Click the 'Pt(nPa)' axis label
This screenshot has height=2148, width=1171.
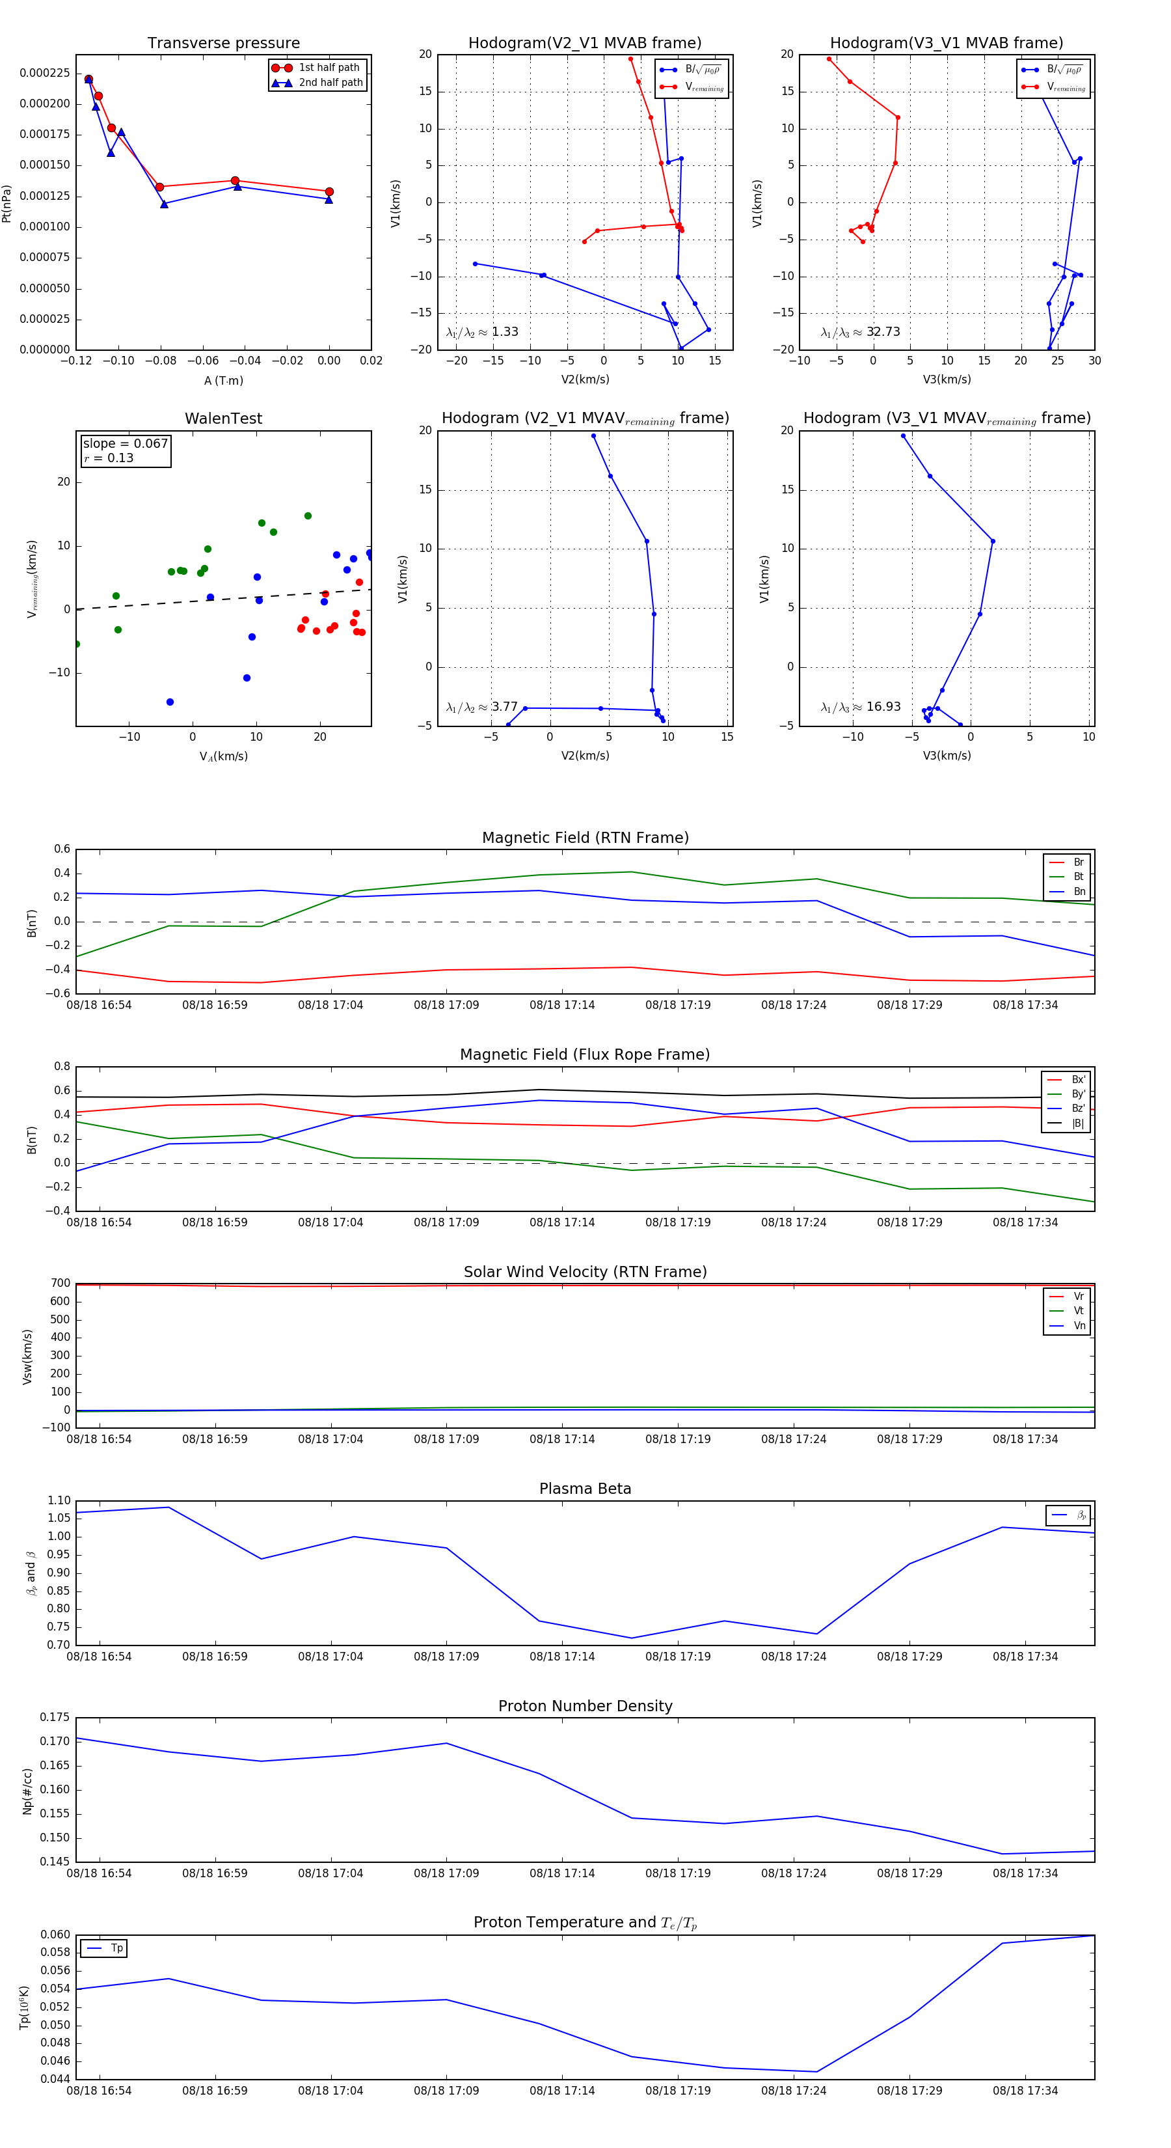tap(7, 204)
